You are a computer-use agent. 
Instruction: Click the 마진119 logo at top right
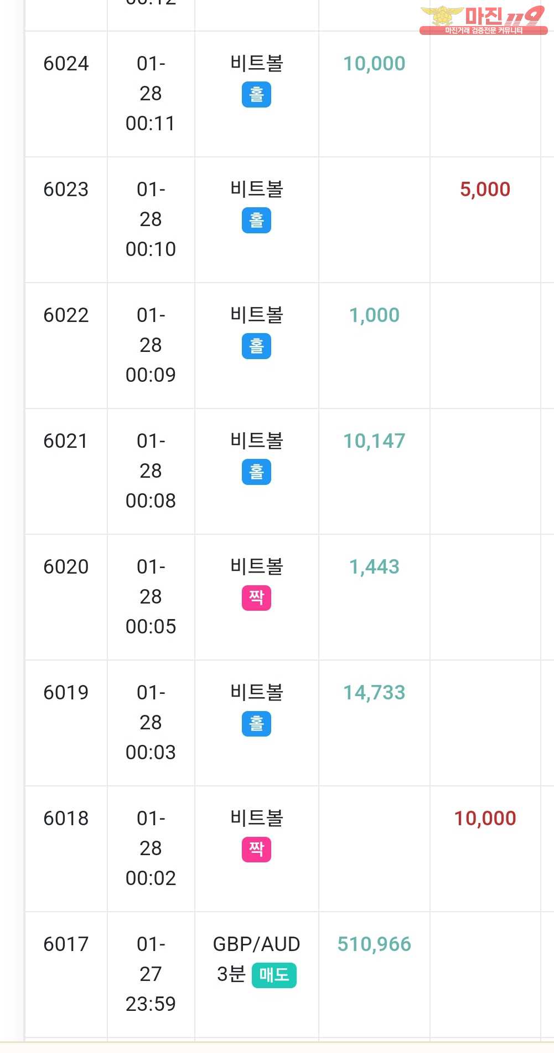tap(483, 20)
